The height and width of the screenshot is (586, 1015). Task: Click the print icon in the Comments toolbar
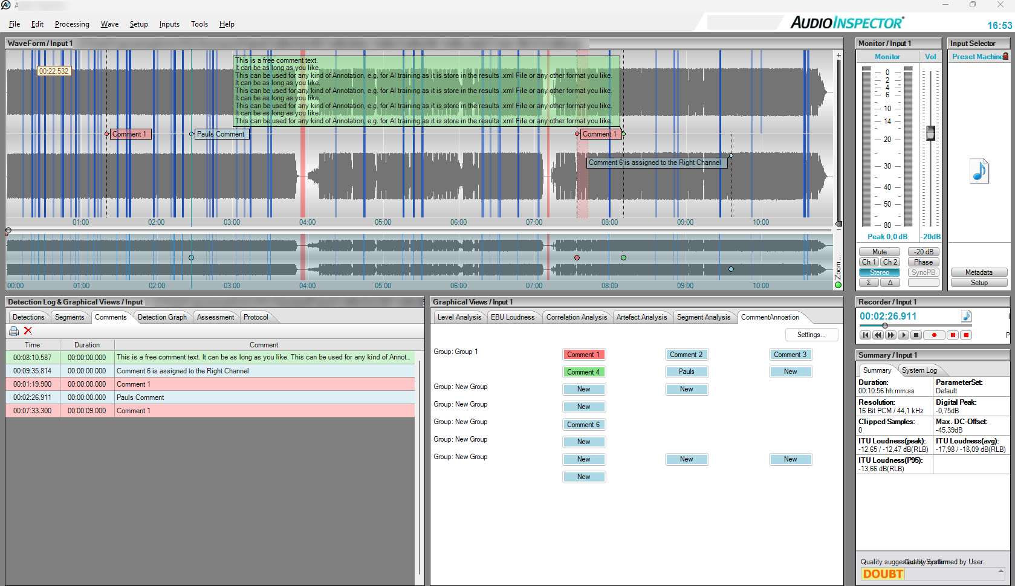tap(14, 331)
